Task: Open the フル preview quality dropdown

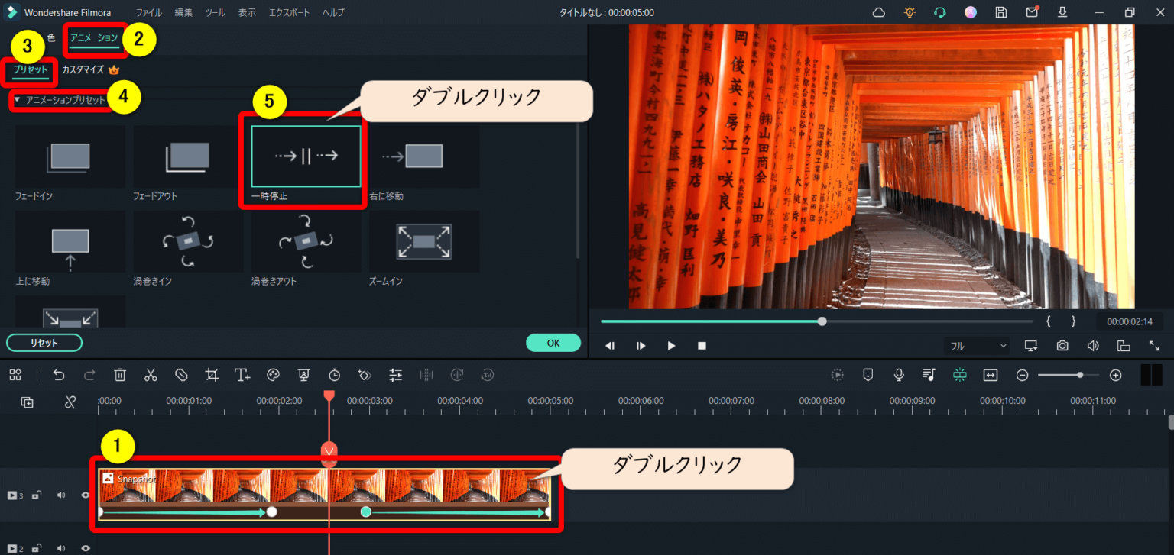Action: pyautogui.click(x=978, y=346)
